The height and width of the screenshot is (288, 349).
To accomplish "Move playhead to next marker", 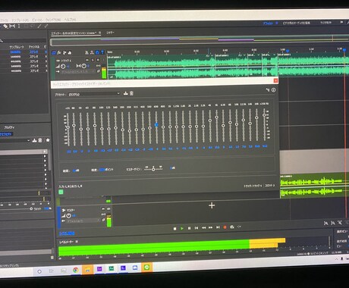I will [x=218, y=227].
